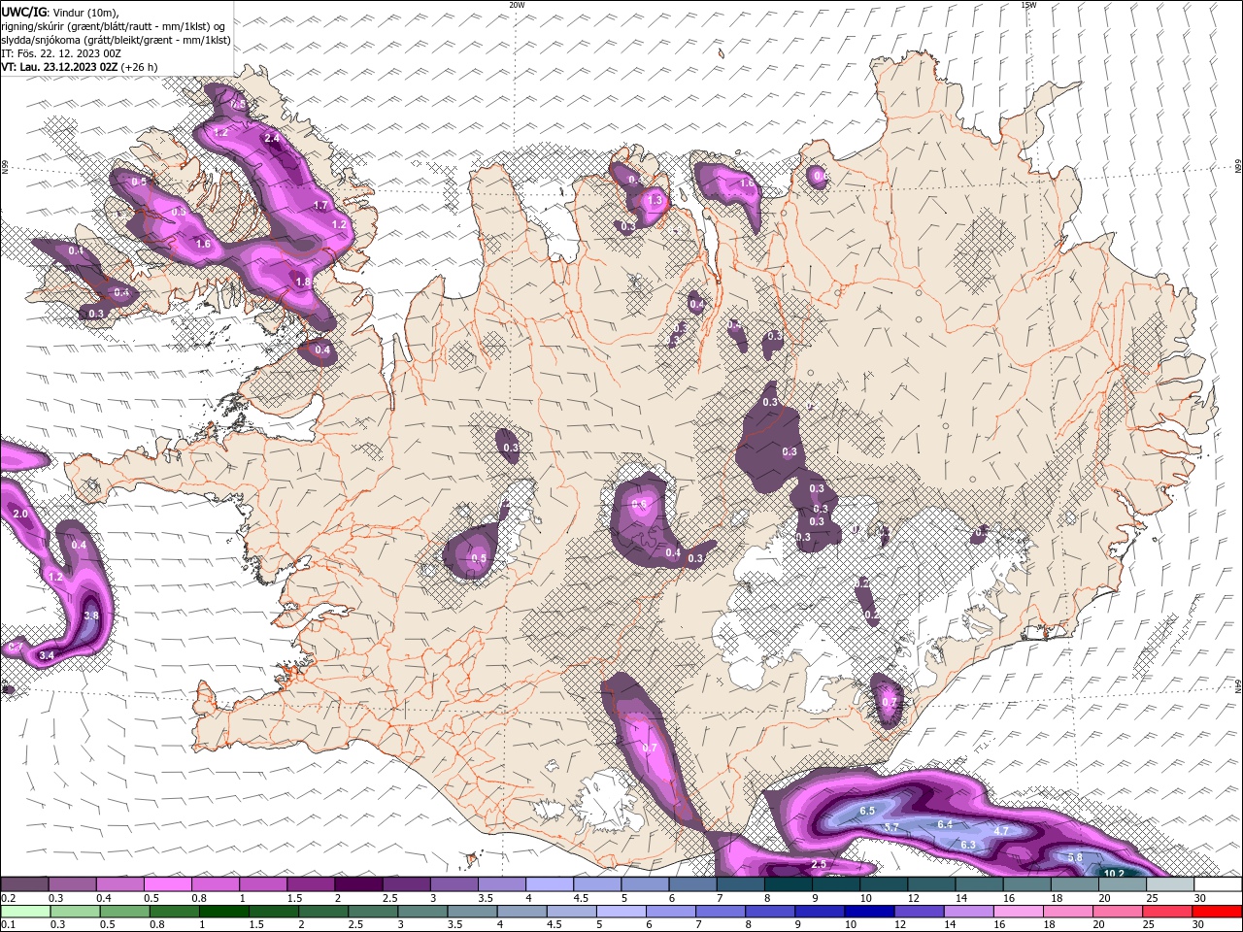This screenshot has width=1243, height=932.
Task: Click the 6.4 precipitation value offshore southeast
Action: 944,824
